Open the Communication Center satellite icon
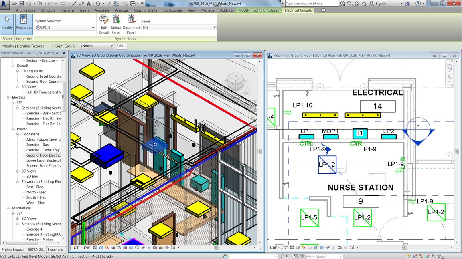This screenshot has height=259, width=462. pos(357,4)
